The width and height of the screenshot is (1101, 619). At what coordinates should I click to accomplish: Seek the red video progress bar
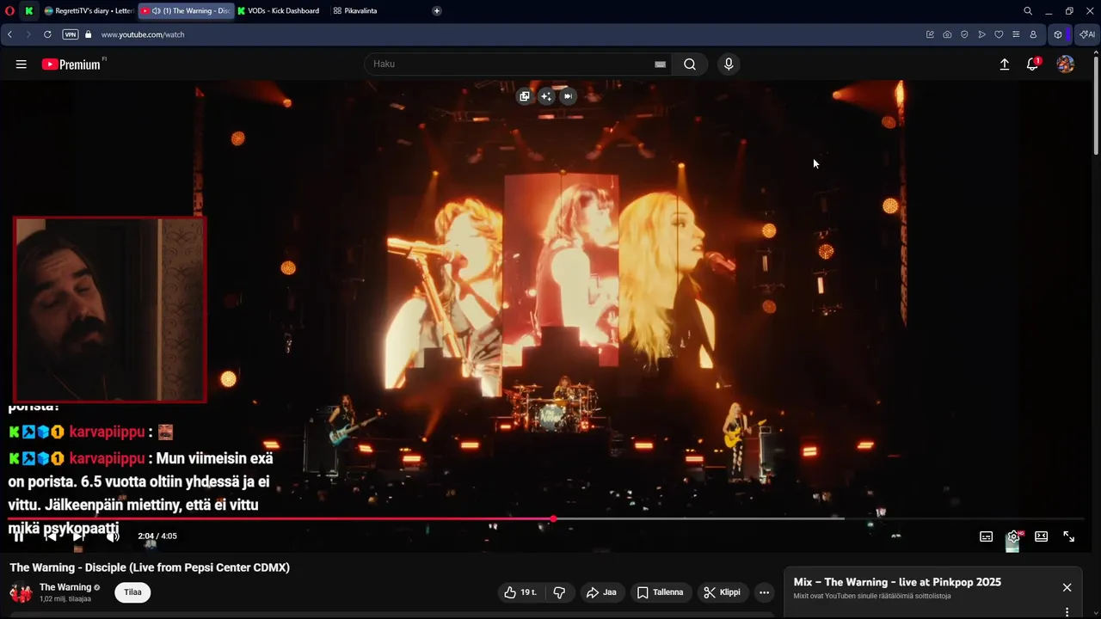pyautogui.click(x=545, y=518)
